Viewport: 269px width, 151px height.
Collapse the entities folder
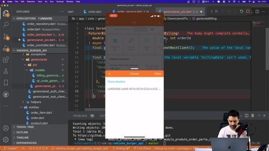coord(21,107)
